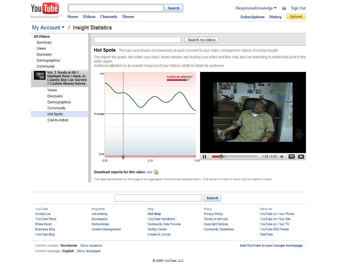Open Privacy Policy footer link
Image resolution: width=338 pixels, height=280 pixels.
pos(213,214)
